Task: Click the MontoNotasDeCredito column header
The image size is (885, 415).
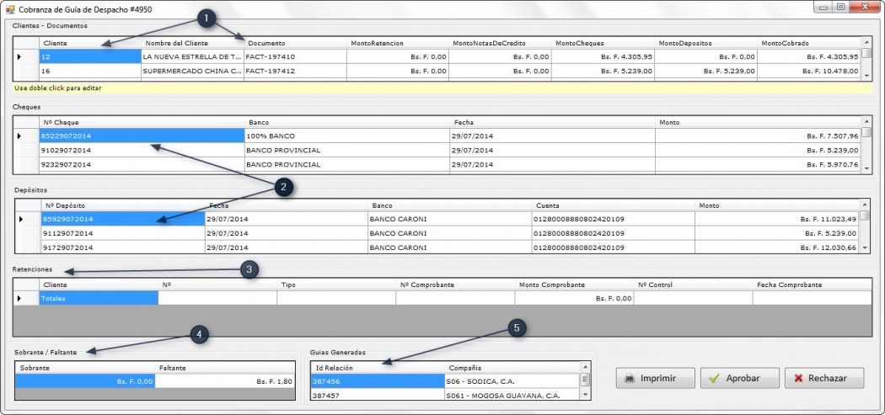Action: pyautogui.click(x=501, y=44)
